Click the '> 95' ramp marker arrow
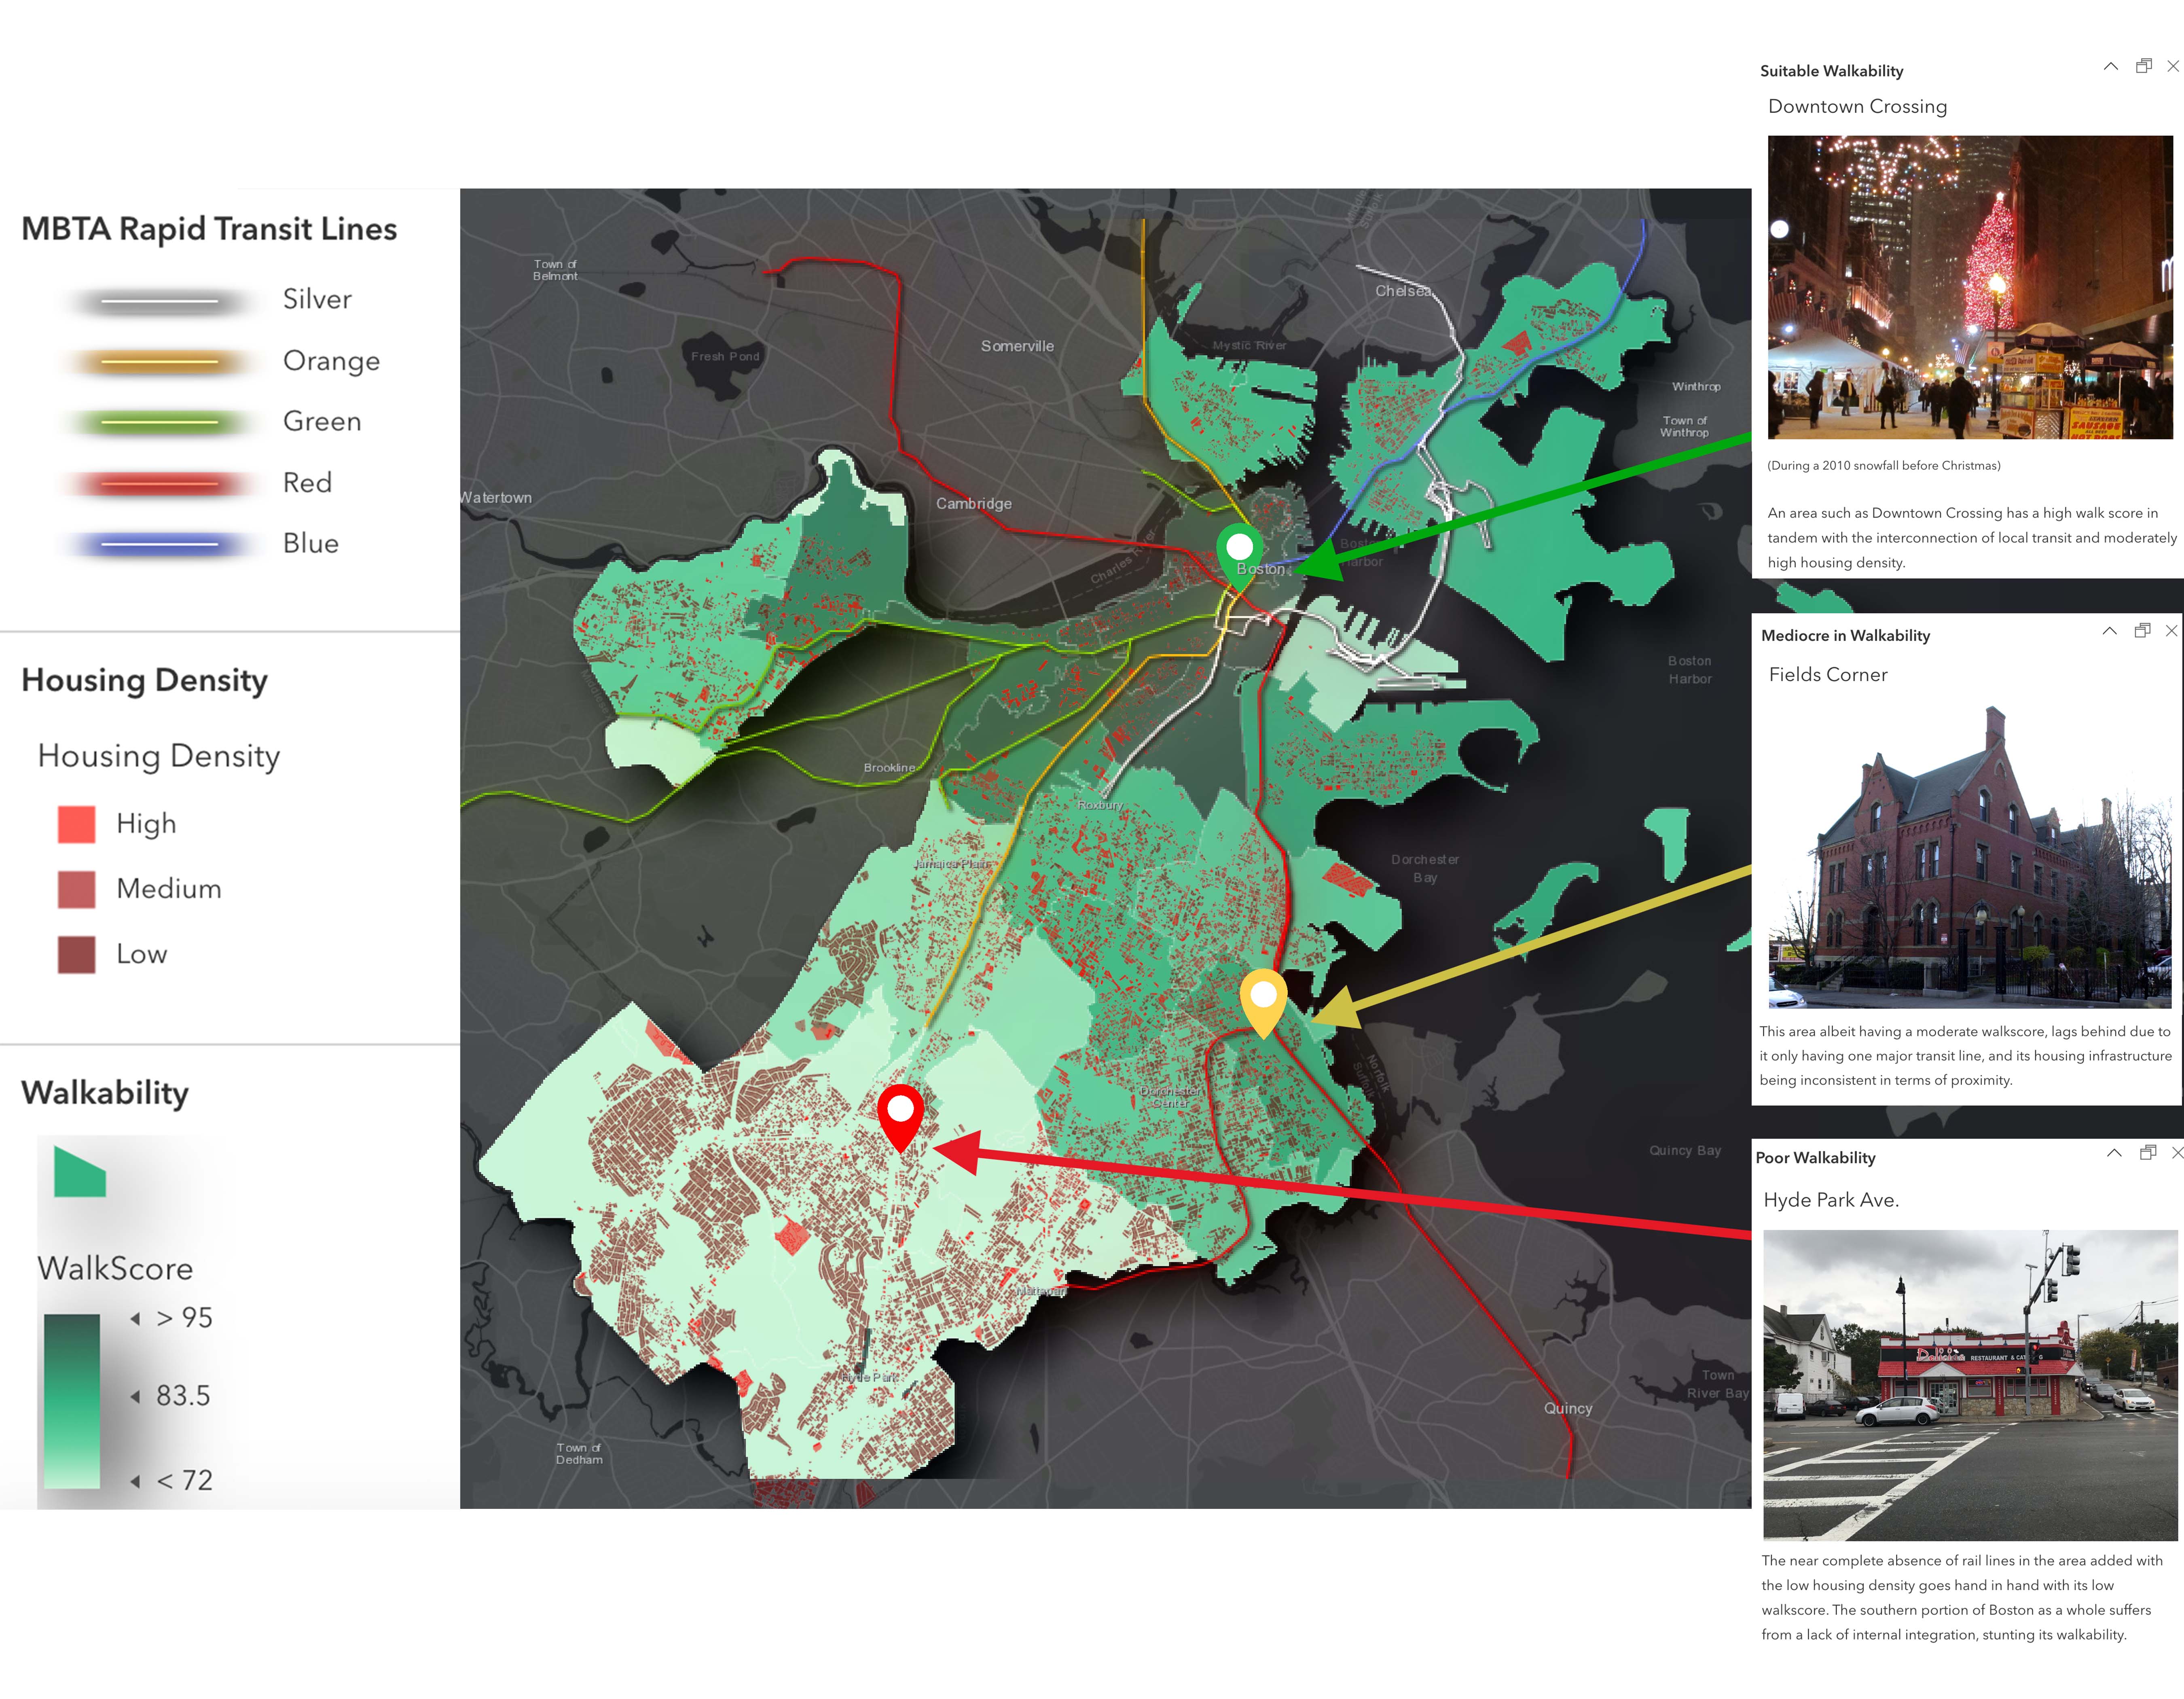The image size is (2184, 1699). (x=135, y=1319)
